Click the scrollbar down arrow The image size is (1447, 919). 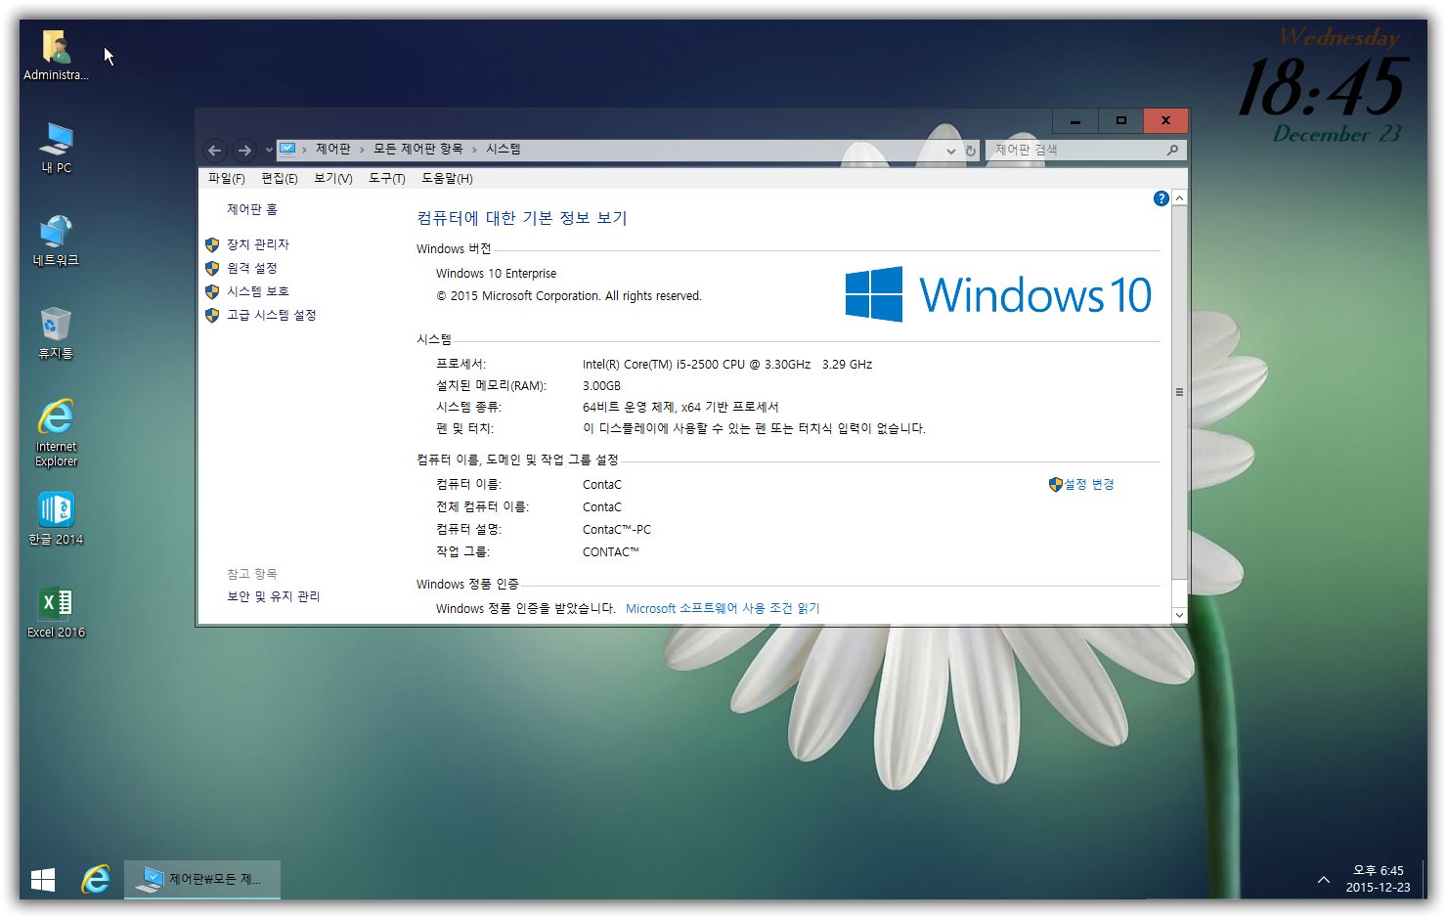[1179, 615]
